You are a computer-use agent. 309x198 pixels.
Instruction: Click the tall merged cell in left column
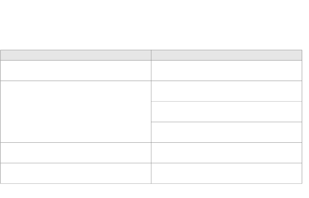76,112
